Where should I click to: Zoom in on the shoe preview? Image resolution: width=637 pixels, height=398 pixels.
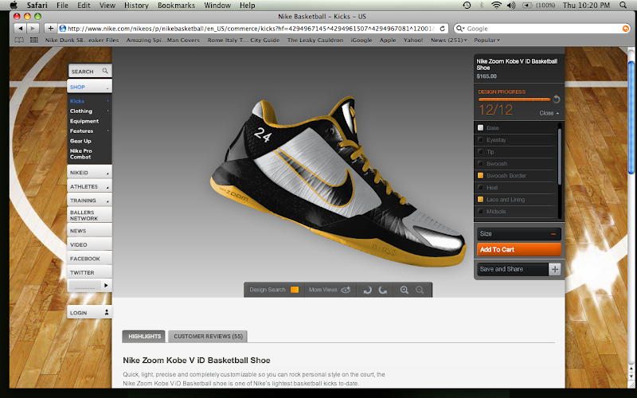[x=404, y=290]
